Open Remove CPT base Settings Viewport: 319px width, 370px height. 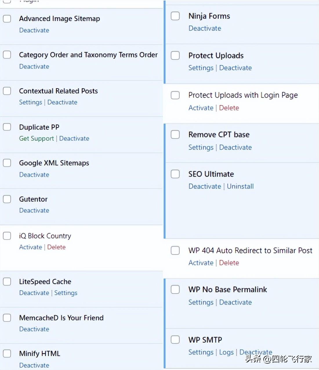(201, 147)
